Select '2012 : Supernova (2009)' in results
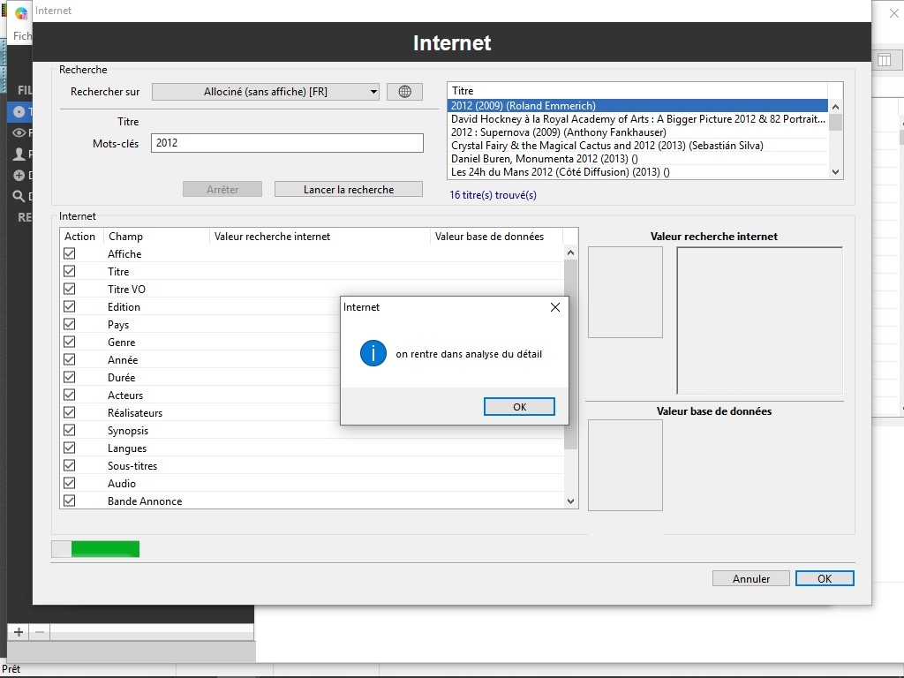The width and height of the screenshot is (904, 678). click(x=558, y=132)
